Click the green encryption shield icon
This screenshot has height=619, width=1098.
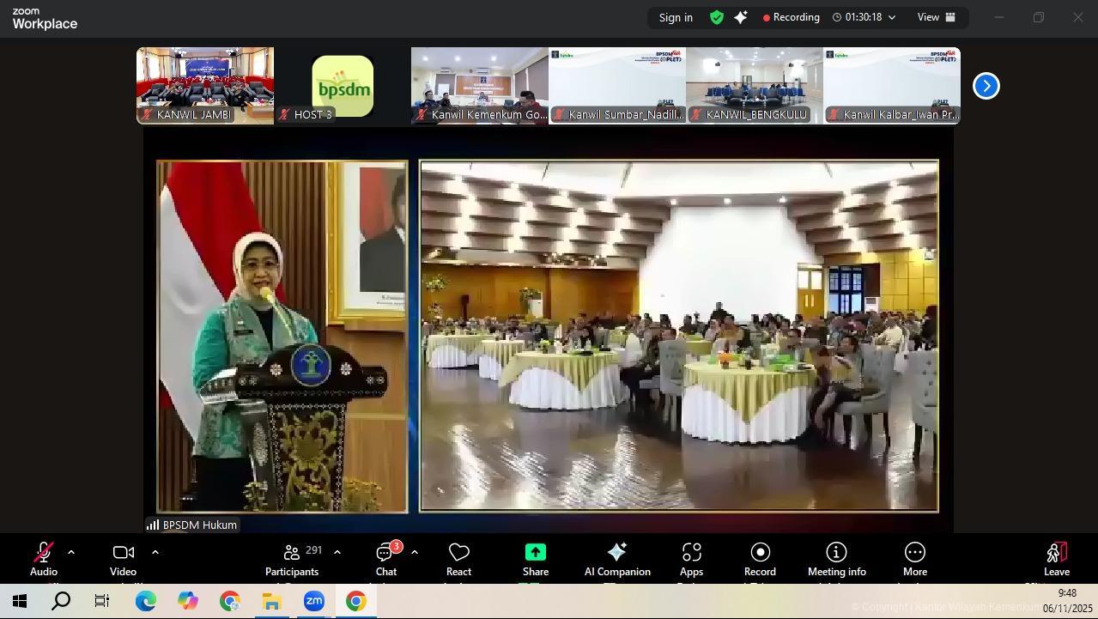[x=716, y=17]
